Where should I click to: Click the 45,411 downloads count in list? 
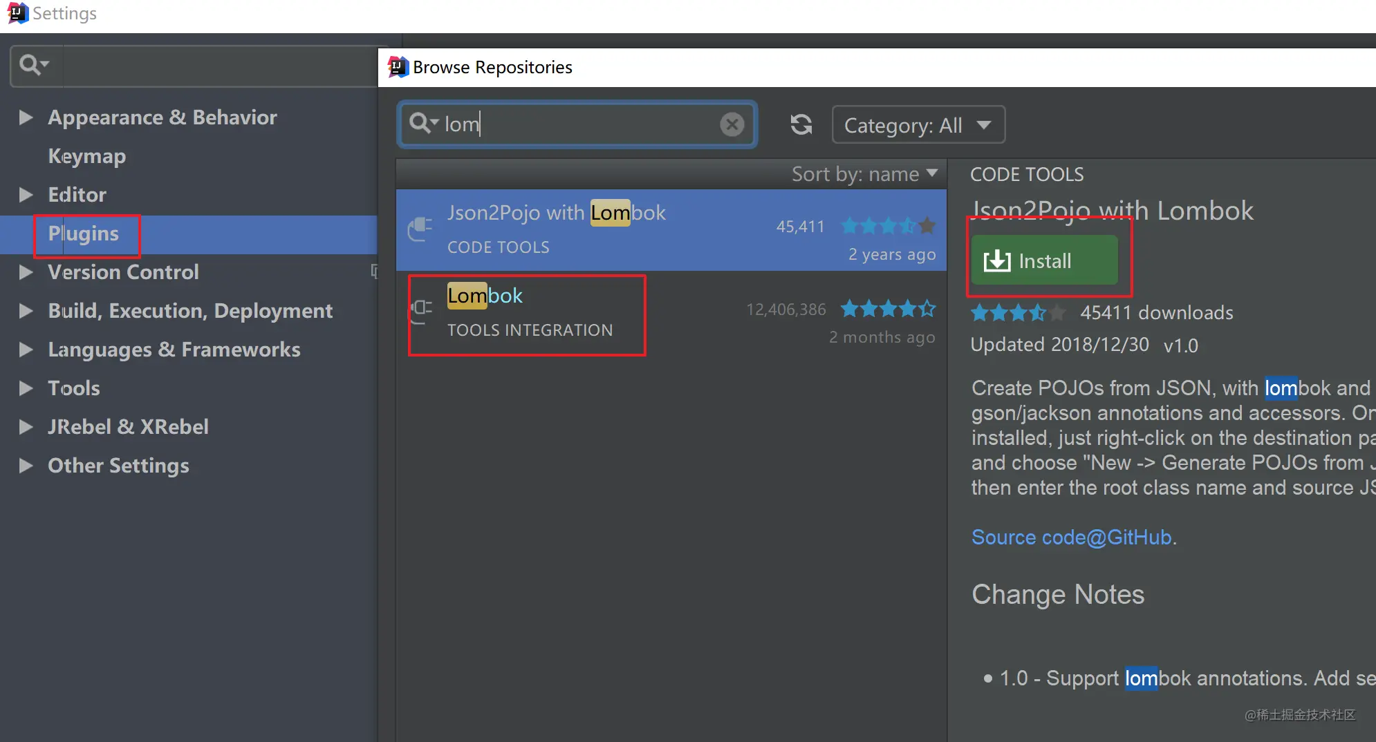[801, 227]
